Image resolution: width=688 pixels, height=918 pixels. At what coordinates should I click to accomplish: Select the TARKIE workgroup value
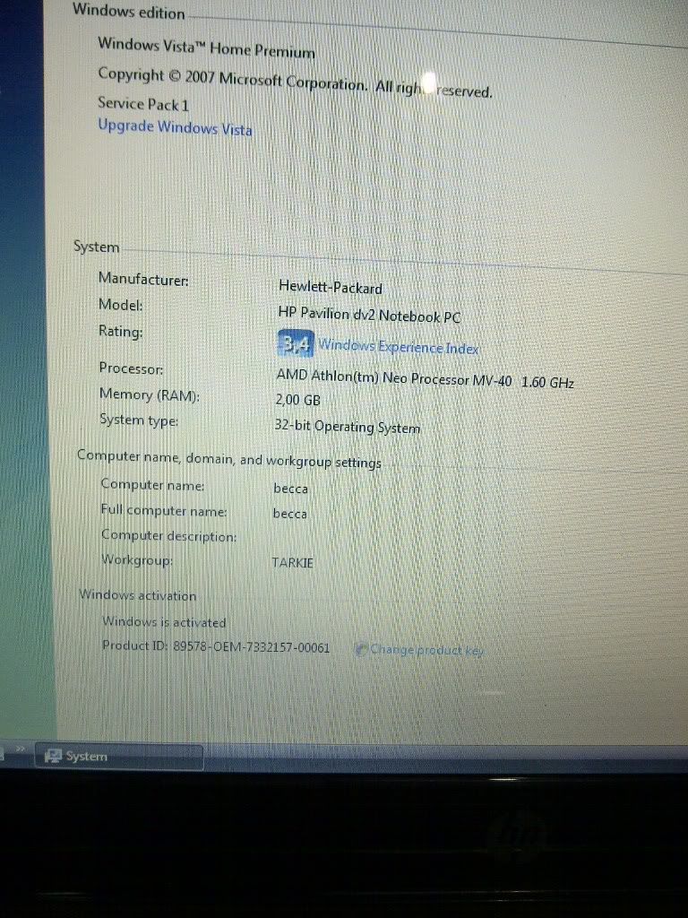[293, 563]
